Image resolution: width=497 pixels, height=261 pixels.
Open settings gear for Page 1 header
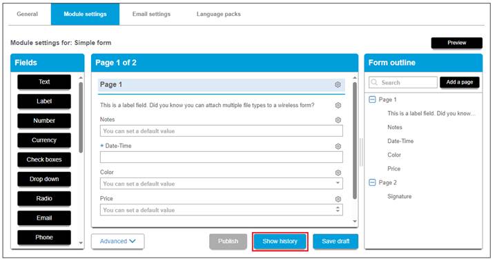(338, 85)
